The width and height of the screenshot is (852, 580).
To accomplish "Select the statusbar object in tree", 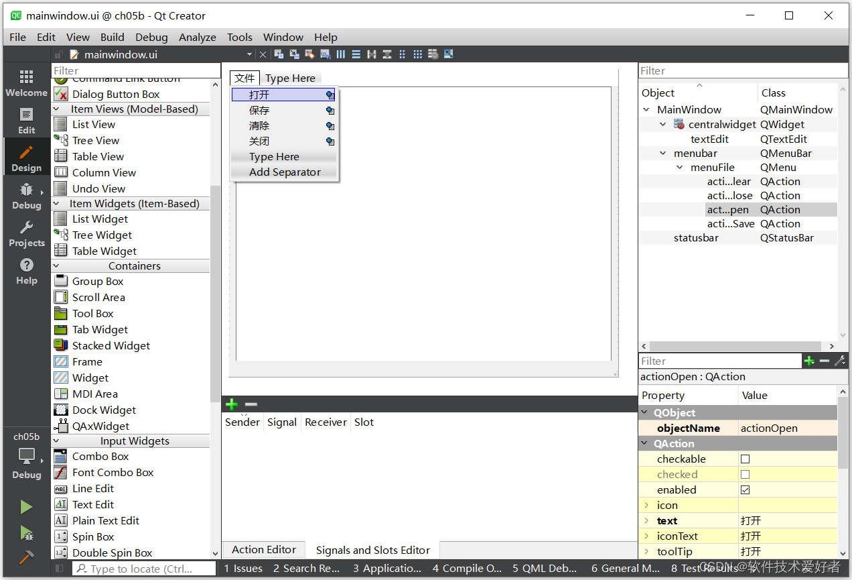I will coord(696,238).
